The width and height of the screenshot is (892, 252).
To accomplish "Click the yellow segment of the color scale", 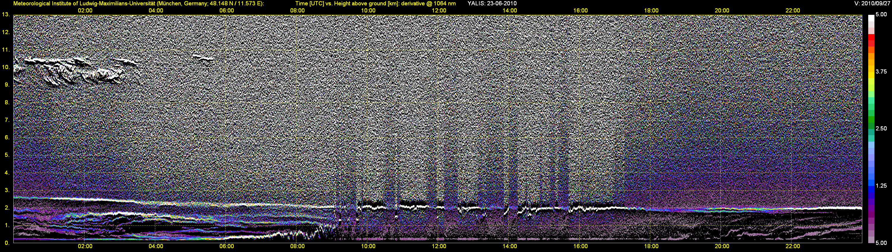I will click(871, 75).
